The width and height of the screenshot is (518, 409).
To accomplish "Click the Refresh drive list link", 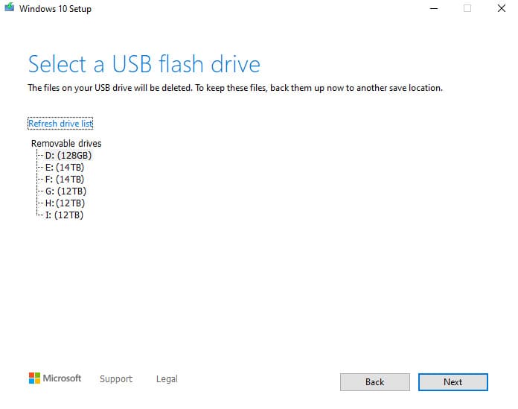I will 60,124.
